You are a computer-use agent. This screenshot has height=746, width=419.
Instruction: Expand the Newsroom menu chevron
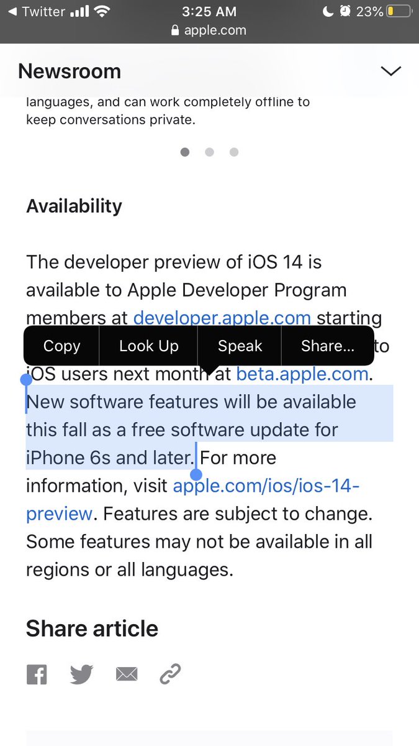pyautogui.click(x=390, y=71)
